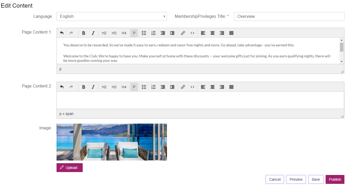The image size is (346, 187).
Task: Decrease indent in Page Content 2
Action: (x=163, y=87)
